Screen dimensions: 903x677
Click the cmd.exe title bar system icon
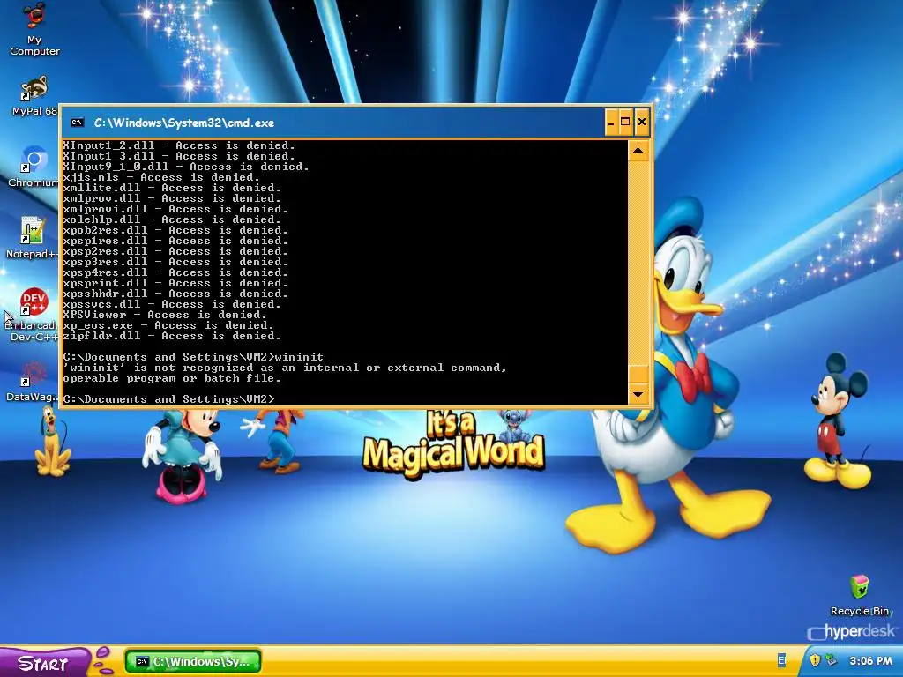[78, 122]
